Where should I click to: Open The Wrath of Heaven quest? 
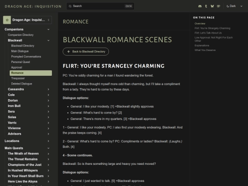(23, 153)
